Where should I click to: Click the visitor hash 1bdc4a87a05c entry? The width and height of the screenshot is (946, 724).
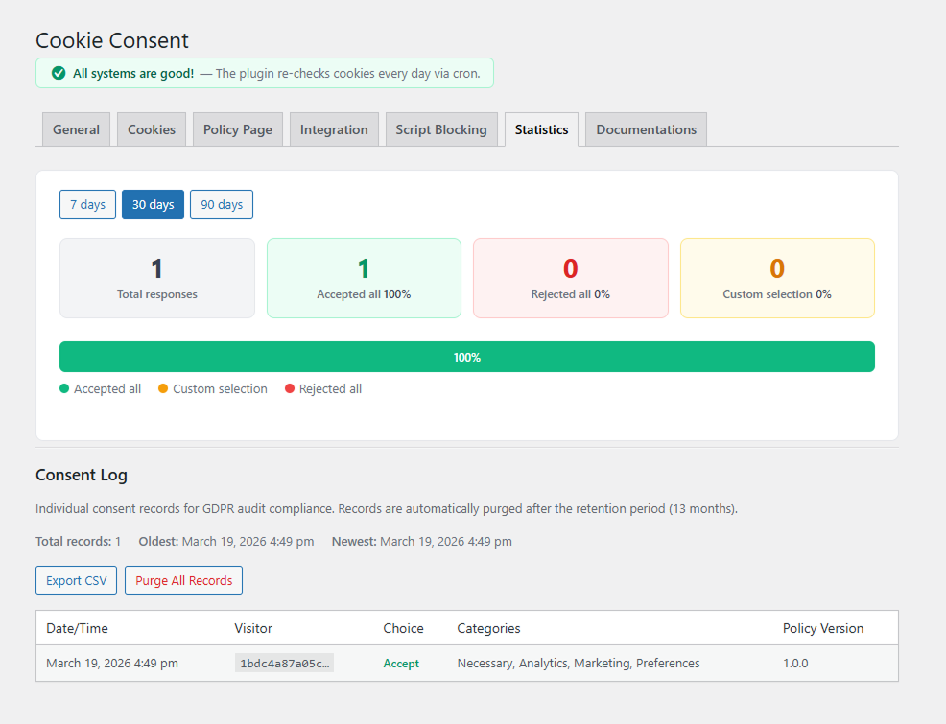pos(284,663)
